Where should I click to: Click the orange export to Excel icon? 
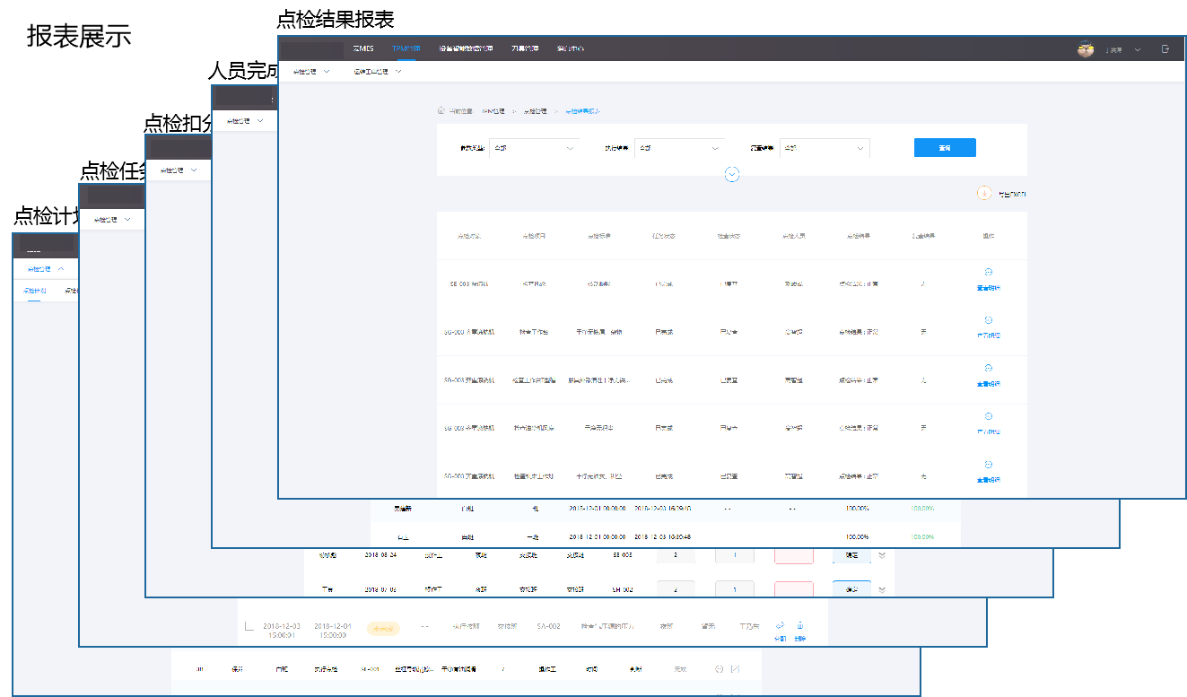pos(983,193)
